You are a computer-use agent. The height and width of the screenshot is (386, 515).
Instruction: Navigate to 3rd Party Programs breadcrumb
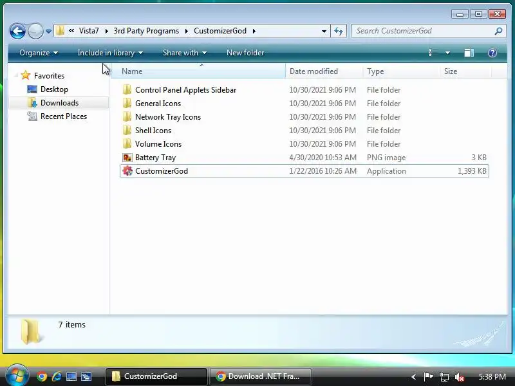(146, 31)
